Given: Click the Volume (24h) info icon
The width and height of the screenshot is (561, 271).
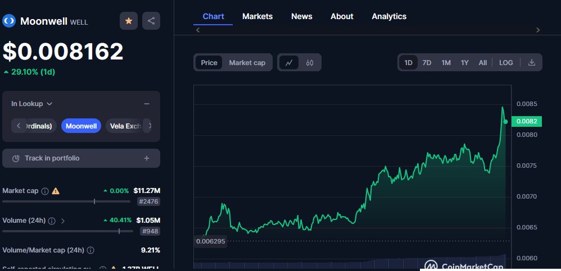Looking at the screenshot, I should (x=52, y=221).
